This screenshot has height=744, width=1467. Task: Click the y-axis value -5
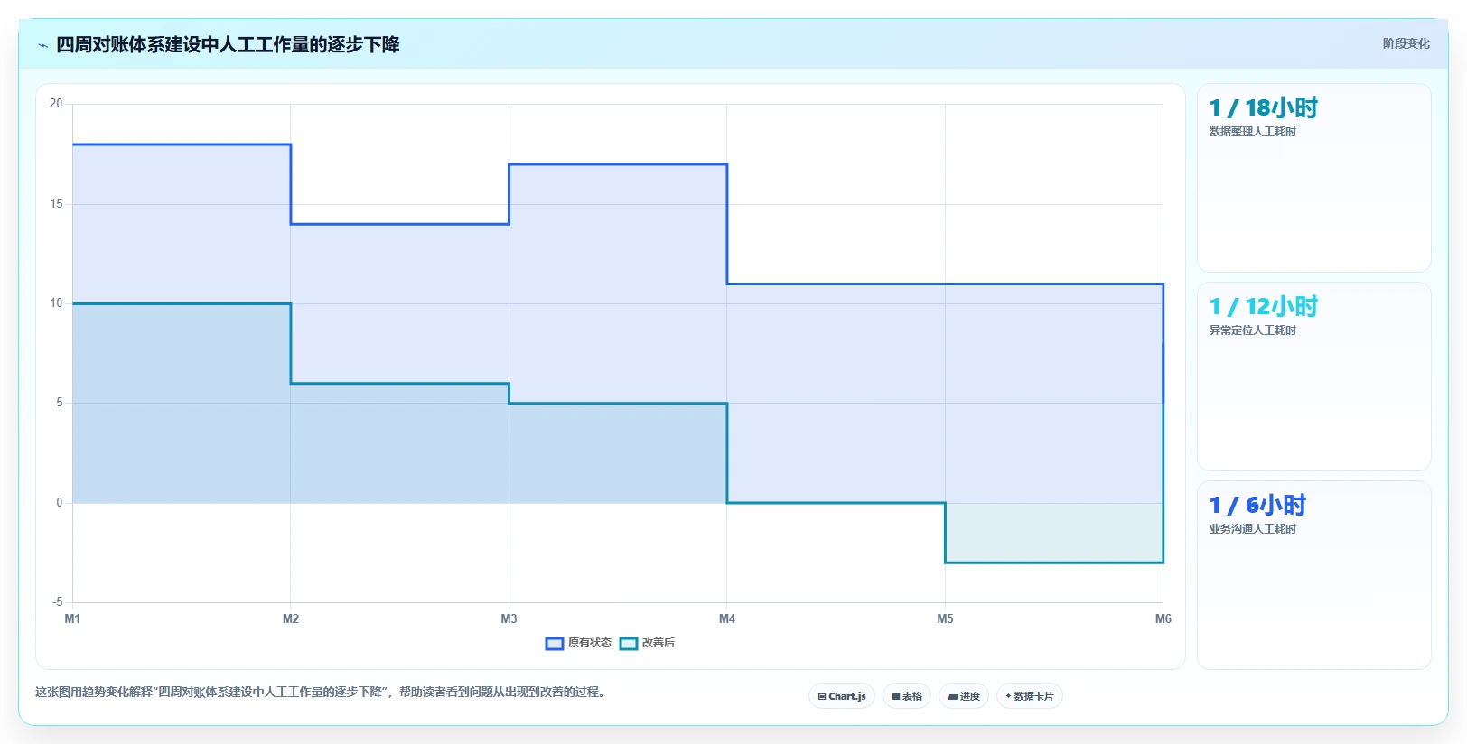pos(57,601)
